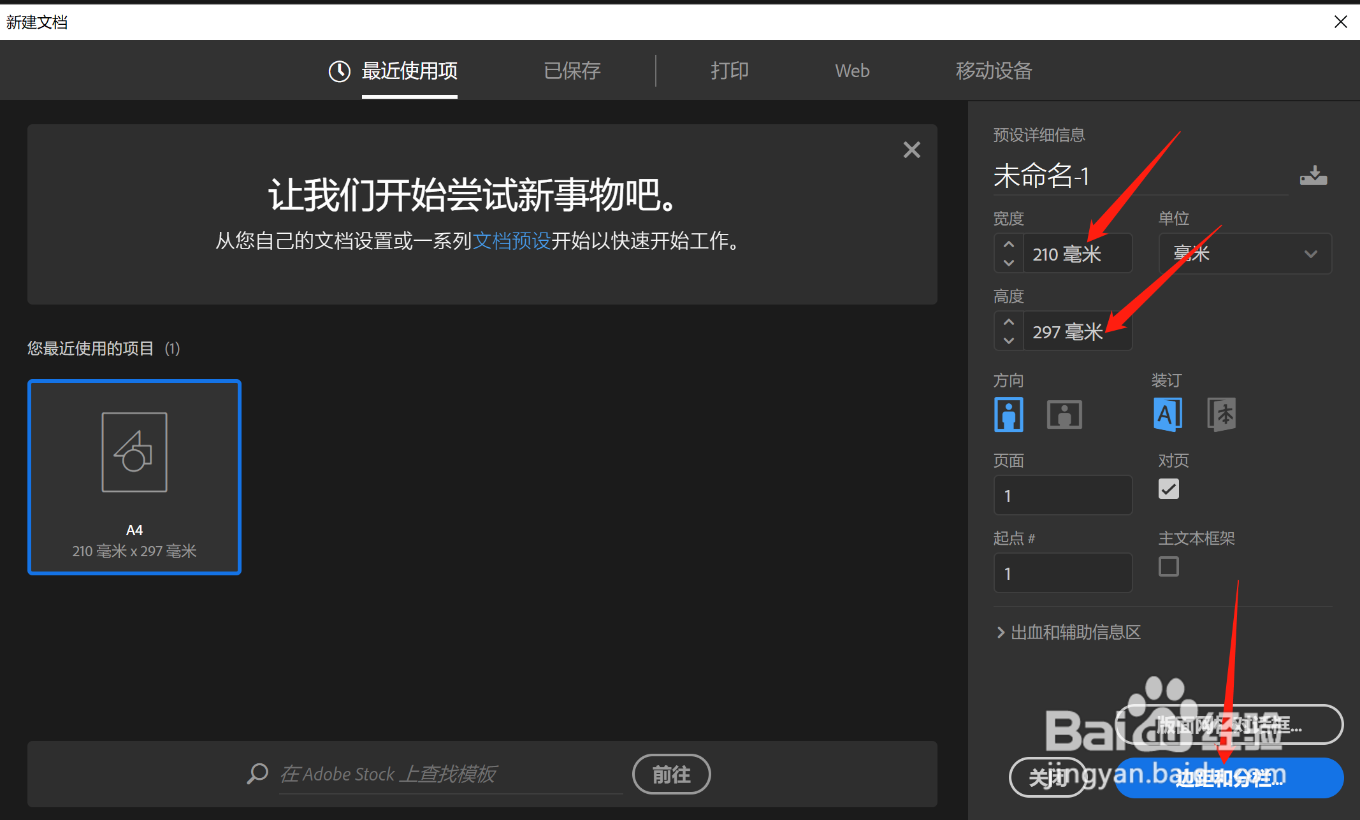Open the Web tab
This screenshot has height=820, width=1360.
click(x=852, y=71)
